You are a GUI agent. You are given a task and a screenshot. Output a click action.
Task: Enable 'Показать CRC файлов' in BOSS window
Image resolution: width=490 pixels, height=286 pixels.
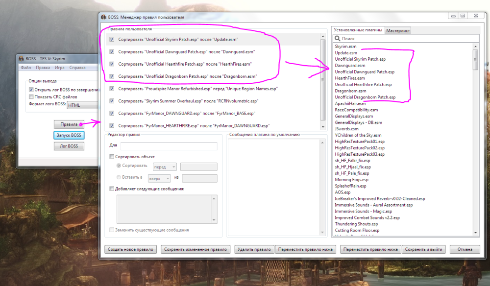[31, 97]
